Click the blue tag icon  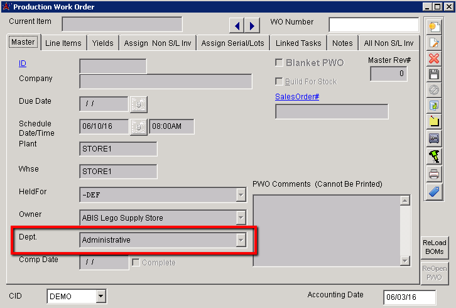(434, 192)
